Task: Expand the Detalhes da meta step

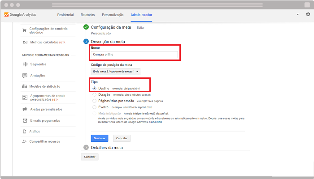Action: (x=107, y=148)
